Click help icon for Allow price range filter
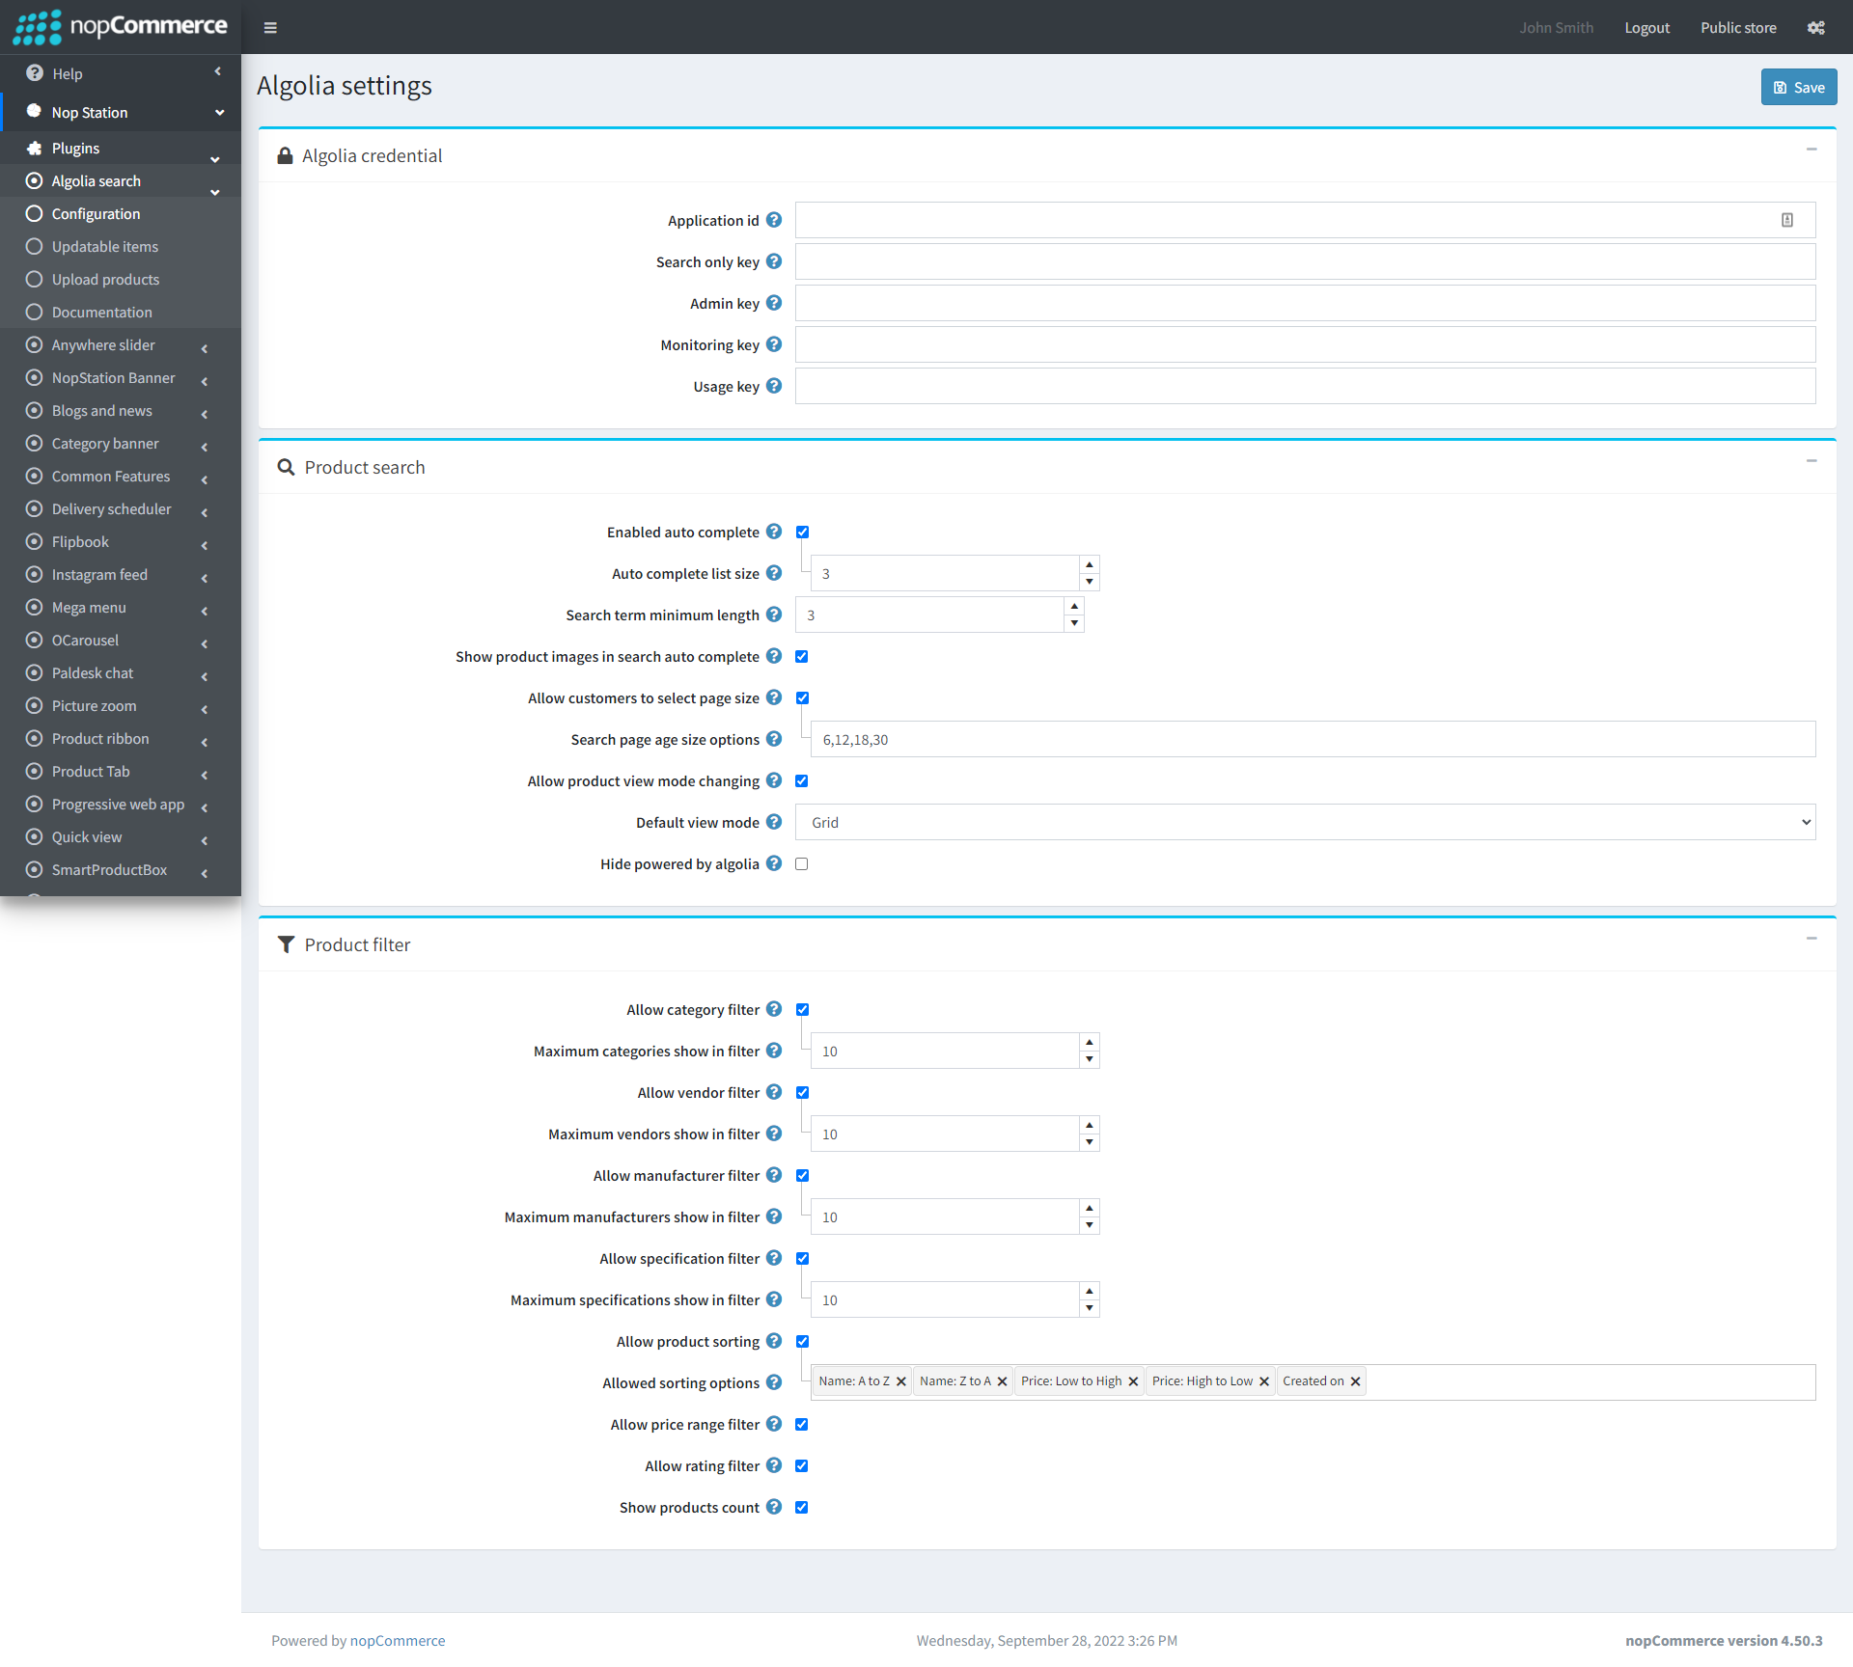 [774, 1424]
